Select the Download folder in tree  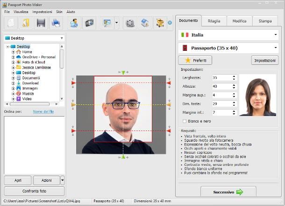pos(30,83)
